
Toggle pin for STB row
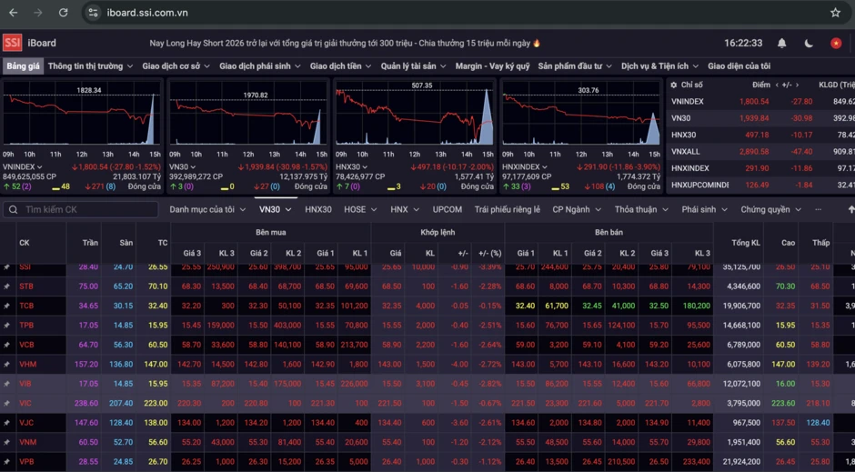point(6,286)
